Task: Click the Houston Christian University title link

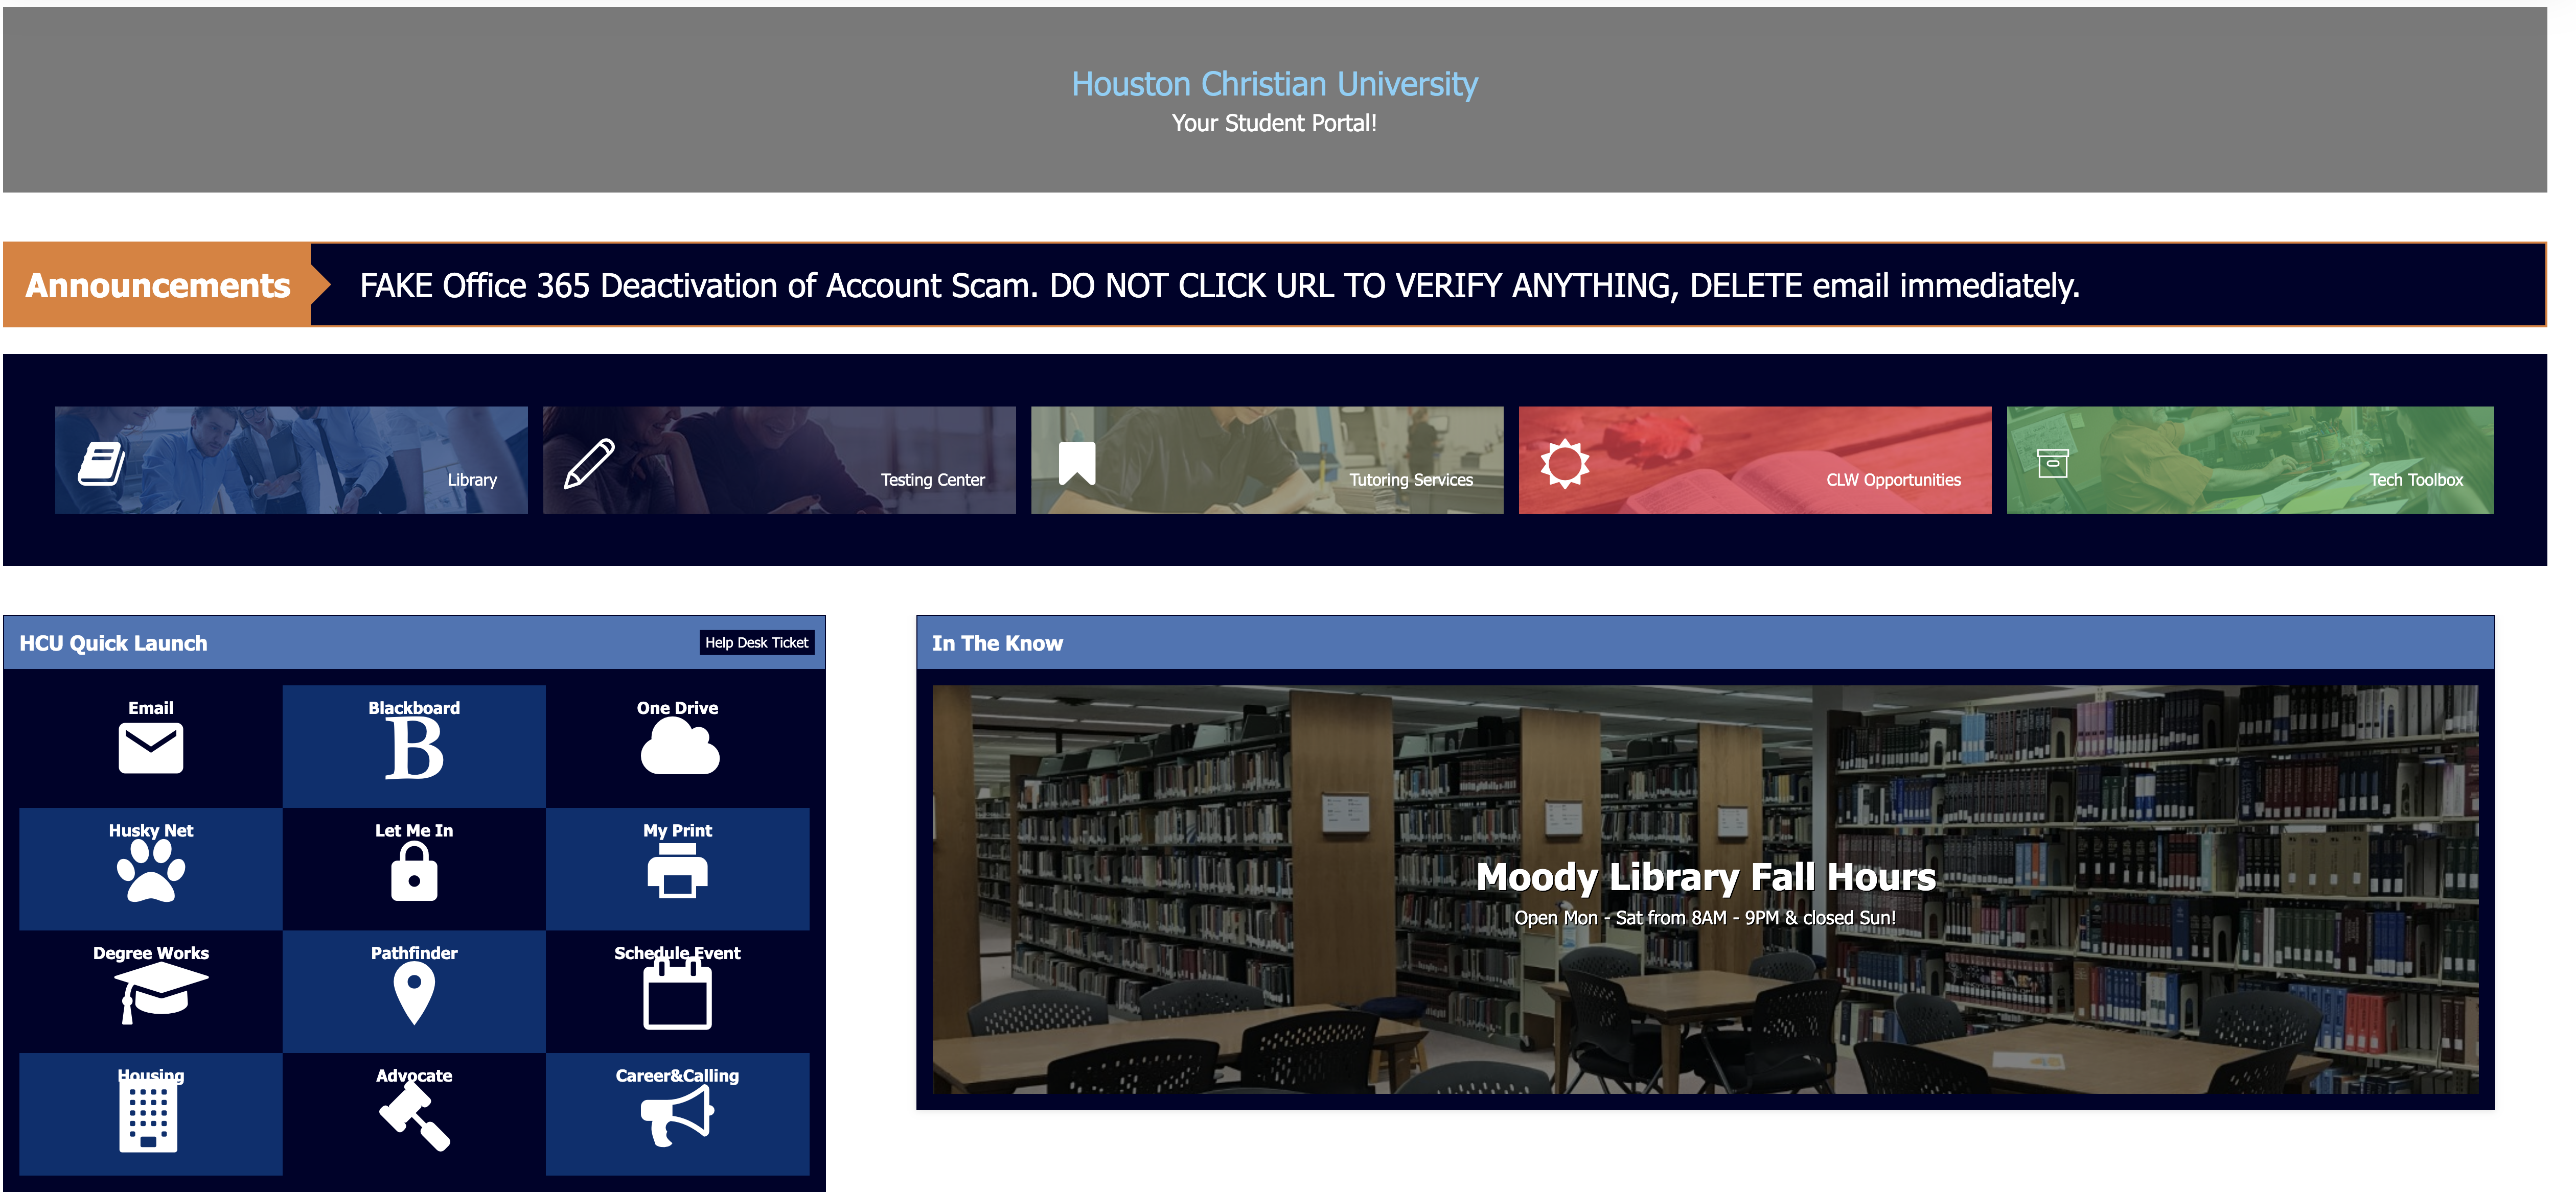Action: 1273,84
